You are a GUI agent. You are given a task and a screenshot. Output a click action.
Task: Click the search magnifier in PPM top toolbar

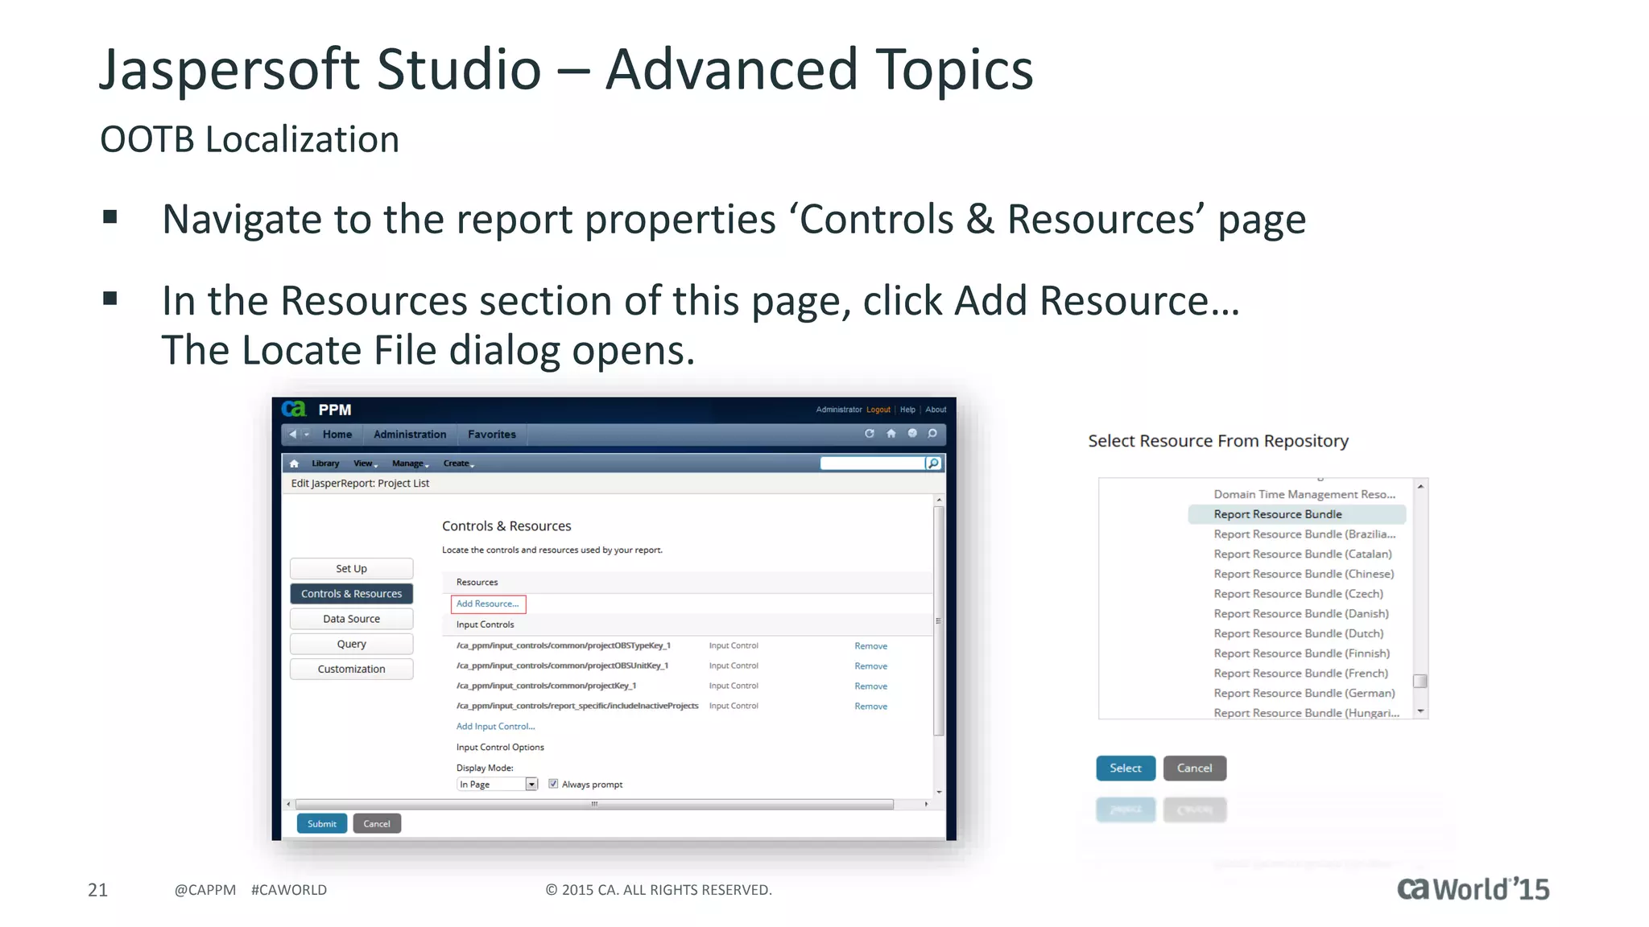pos(932,434)
